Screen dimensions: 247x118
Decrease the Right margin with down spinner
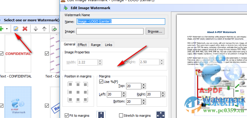pyautogui.click(x=163, y=96)
